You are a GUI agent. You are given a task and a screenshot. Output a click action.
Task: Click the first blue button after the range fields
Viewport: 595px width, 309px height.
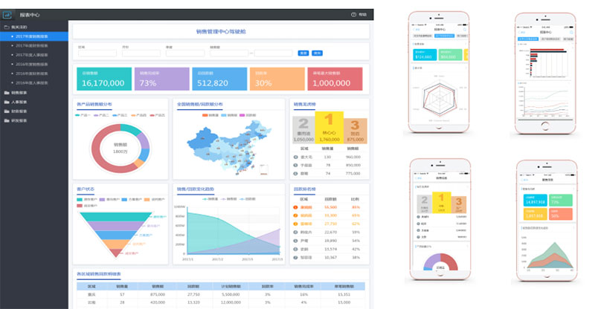[x=303, y=53]
